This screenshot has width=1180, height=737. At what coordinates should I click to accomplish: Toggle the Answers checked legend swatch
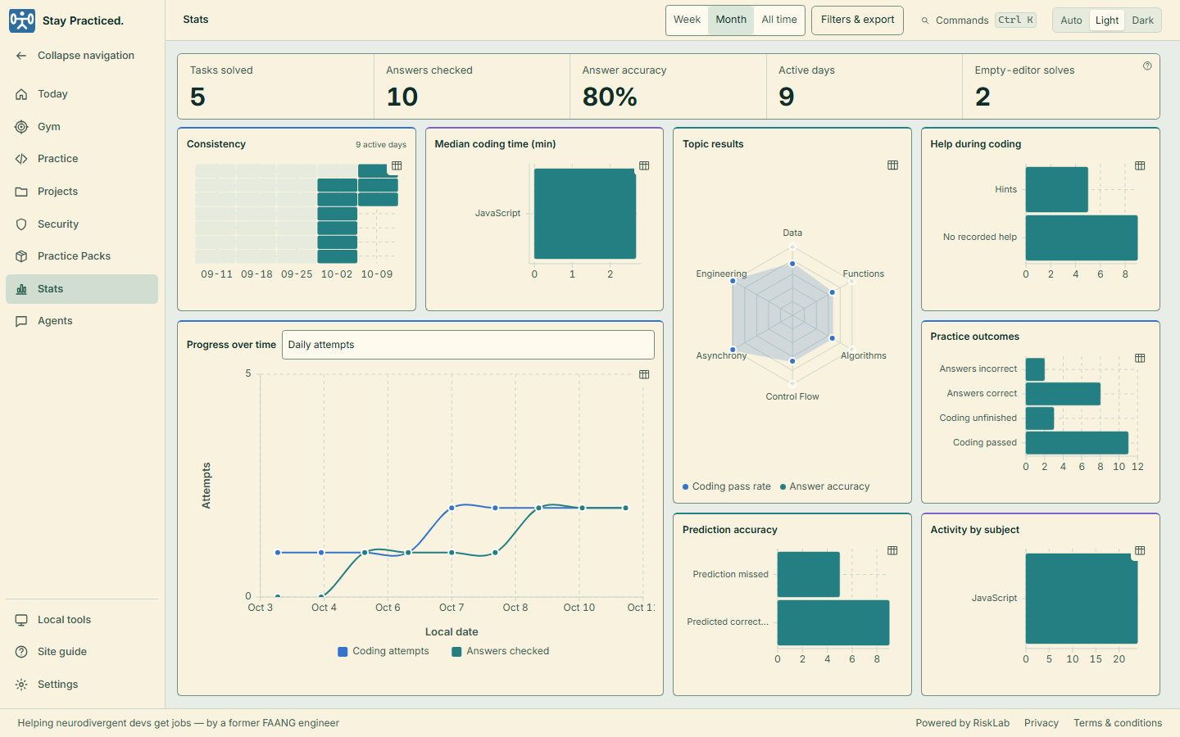pyautogui.click(x=456, y=652)
